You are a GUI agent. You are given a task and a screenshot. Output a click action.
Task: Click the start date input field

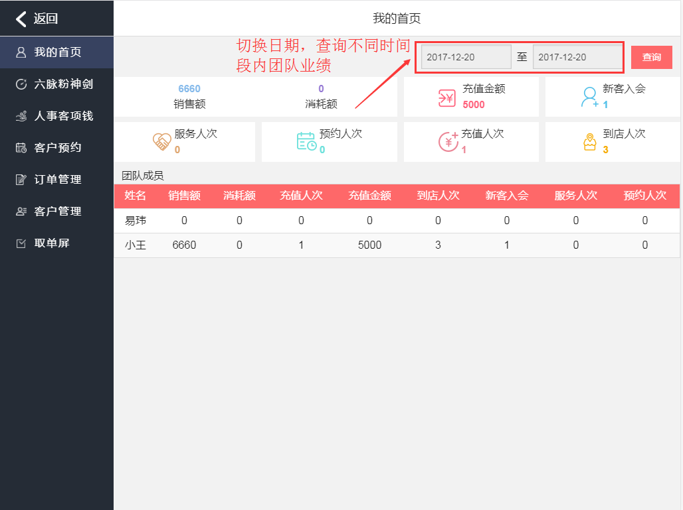pyautogui.click(x=466, y=57)
